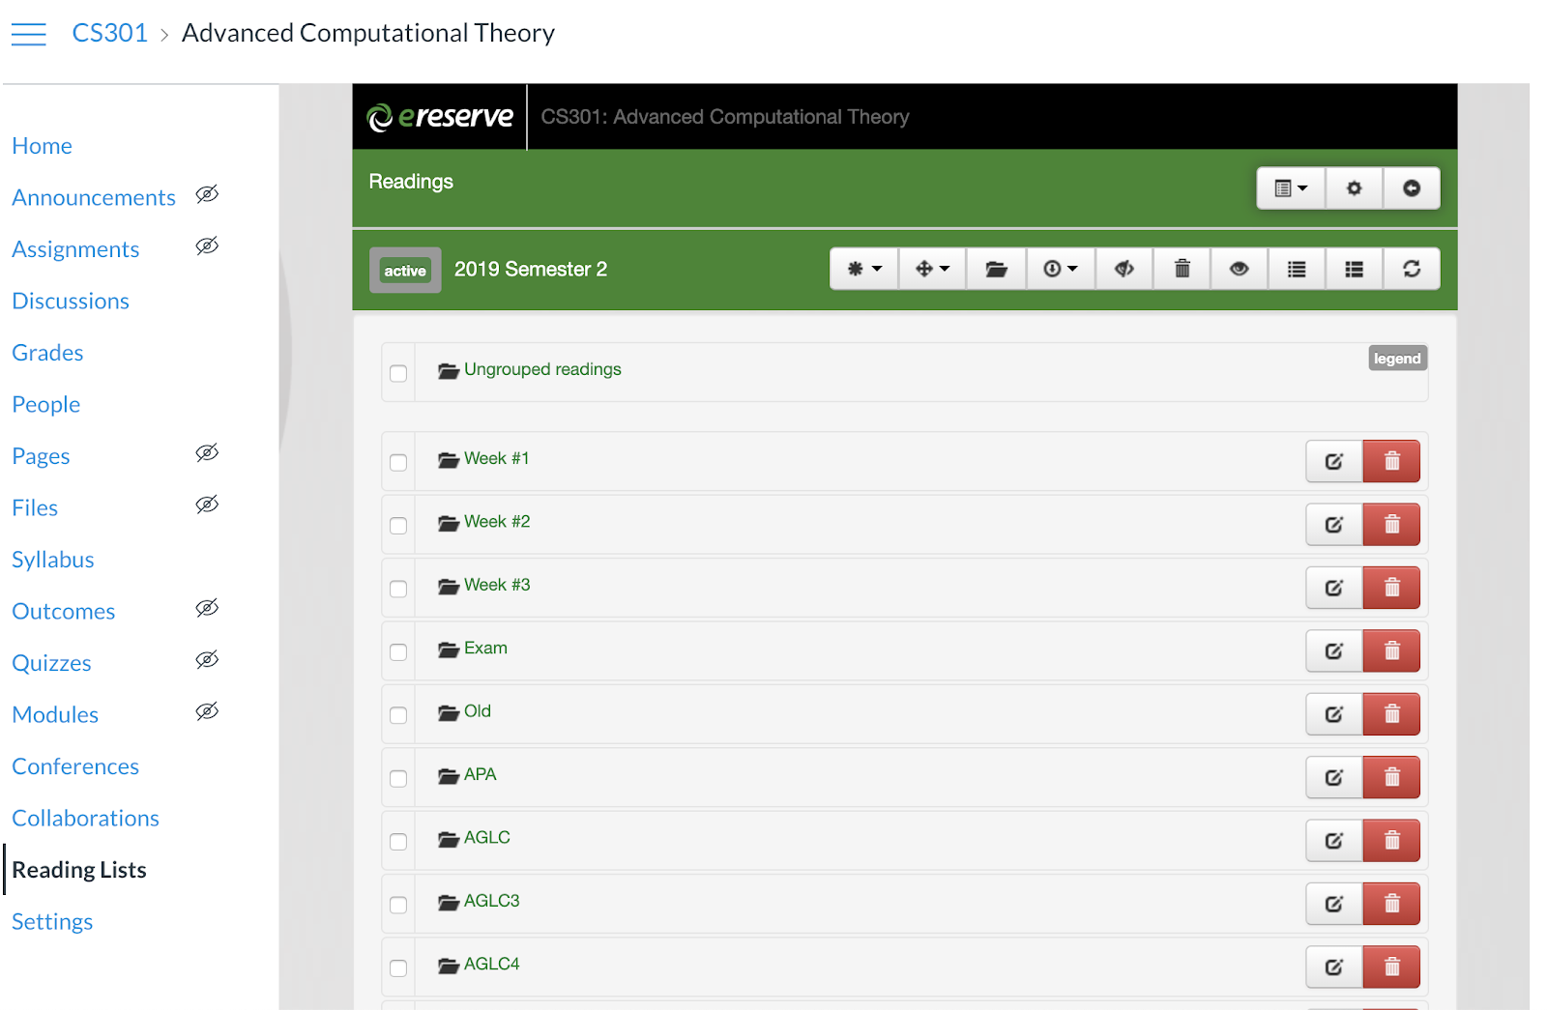1547x1010 pixels.
Task: Click the refresh icon in the semester toolbar
Action: tap(1411, 269)
